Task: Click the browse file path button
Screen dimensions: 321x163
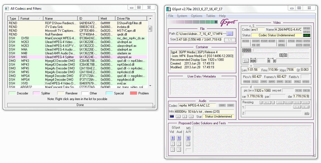Action: 230,34
